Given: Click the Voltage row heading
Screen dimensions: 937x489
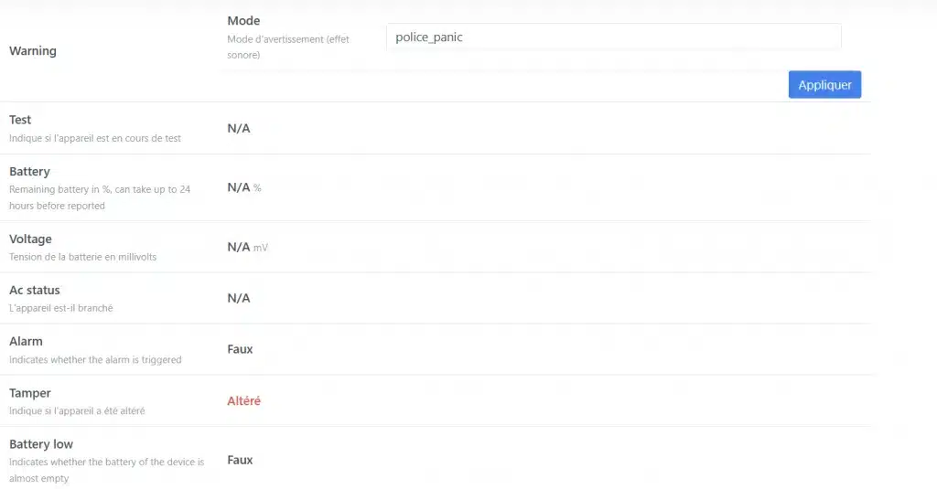Looking at the screenshot, I should (x=30, y=239).
